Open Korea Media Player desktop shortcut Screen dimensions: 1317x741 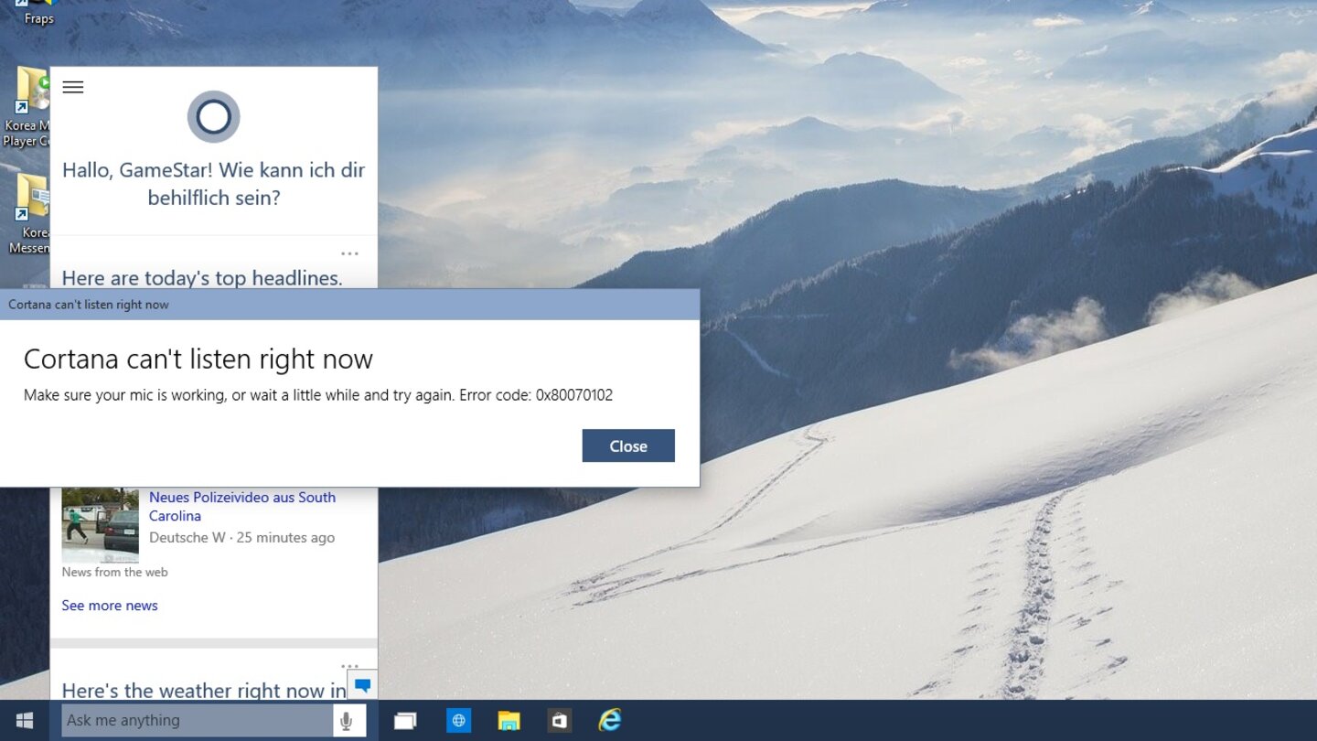(27, 107)
